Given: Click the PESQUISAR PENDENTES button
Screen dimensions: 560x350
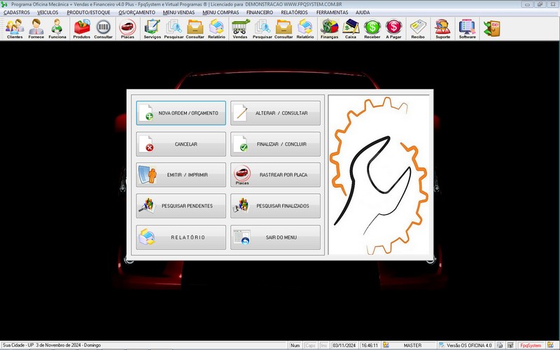Looking at the screenshot, I should (181, 206).
